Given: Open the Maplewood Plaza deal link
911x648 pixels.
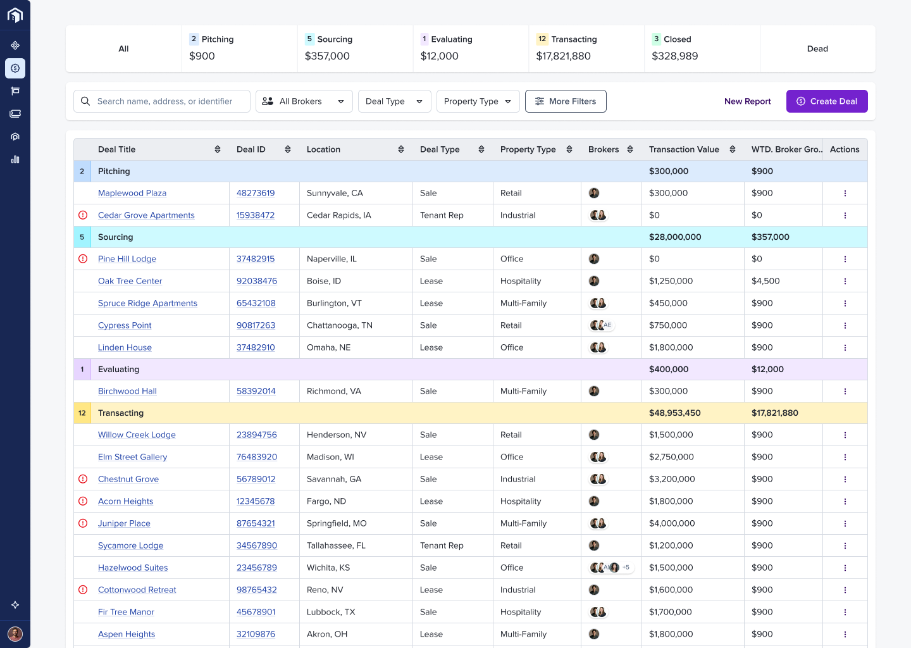Looking at the screenshot, I should (132, 193).
